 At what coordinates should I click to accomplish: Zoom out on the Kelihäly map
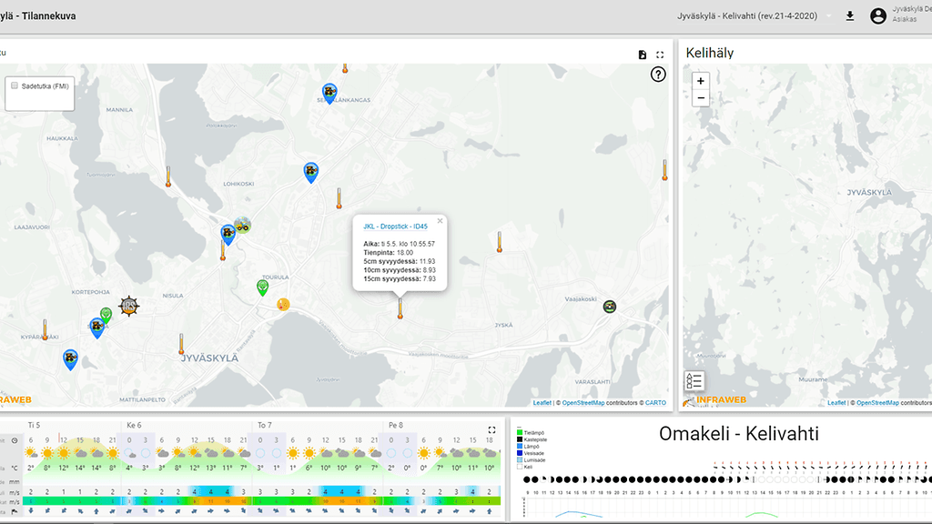[700, 97]
